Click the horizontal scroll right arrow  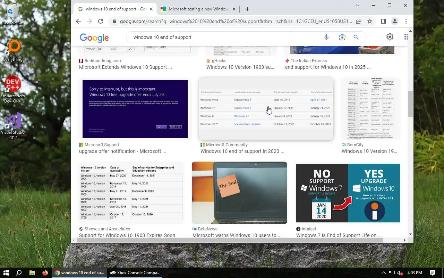404,240
